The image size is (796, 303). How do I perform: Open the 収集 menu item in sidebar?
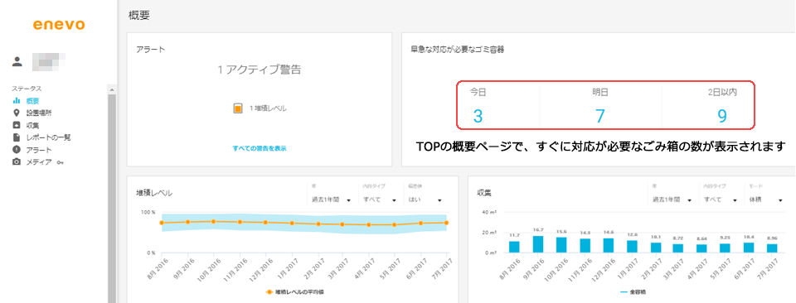tap(32, 125)
